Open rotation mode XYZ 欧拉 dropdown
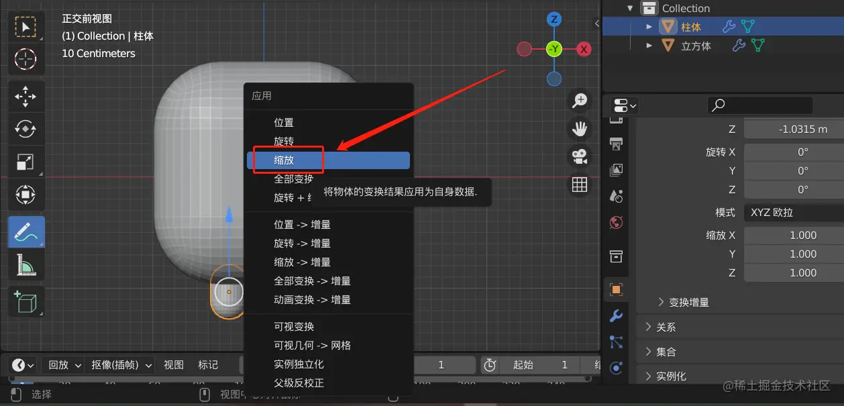844x406 pixels. pos(794,212)
